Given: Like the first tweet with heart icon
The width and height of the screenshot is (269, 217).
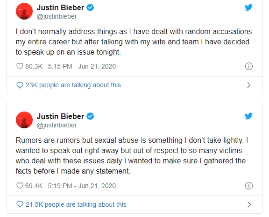Looking at the screenshot, I should coord(20,66).
